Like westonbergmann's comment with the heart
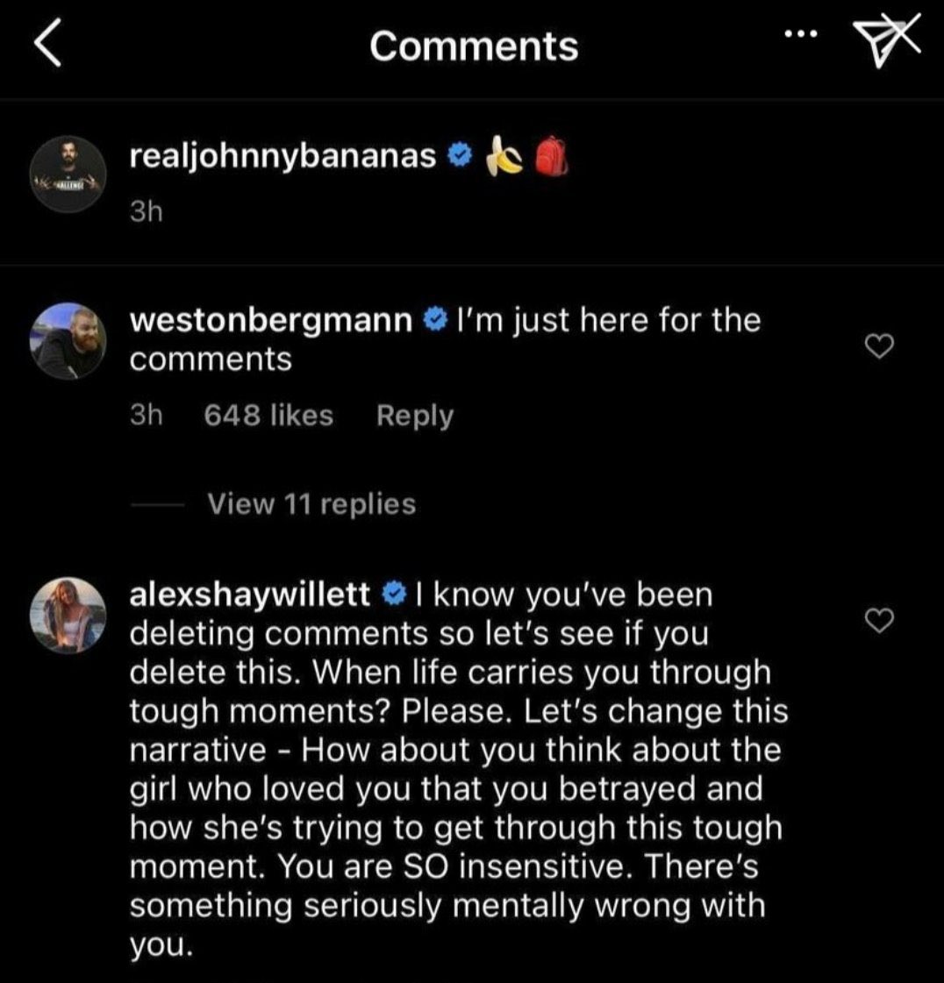The image size is (944, 983). (879, 347)
